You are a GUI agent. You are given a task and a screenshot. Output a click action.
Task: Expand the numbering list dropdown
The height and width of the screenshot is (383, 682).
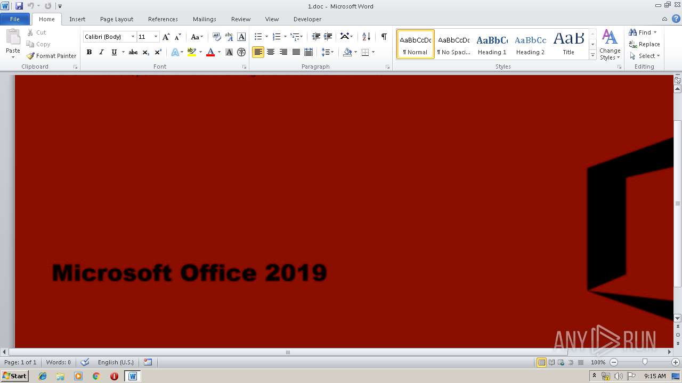(x=285, y=37)
